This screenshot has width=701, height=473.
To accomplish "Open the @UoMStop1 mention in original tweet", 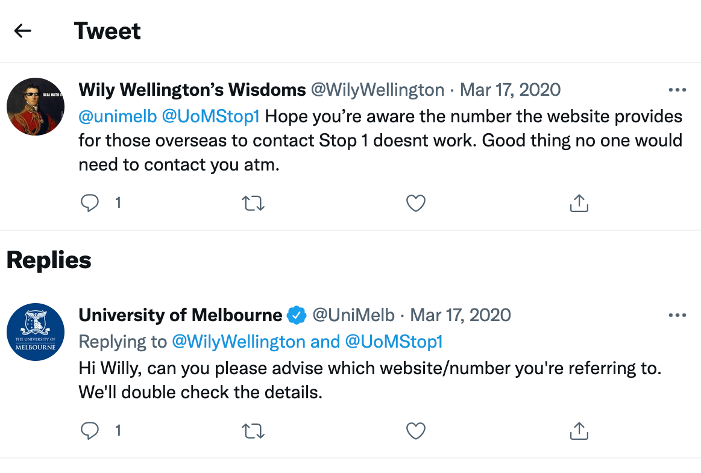I will pos(210,116).
